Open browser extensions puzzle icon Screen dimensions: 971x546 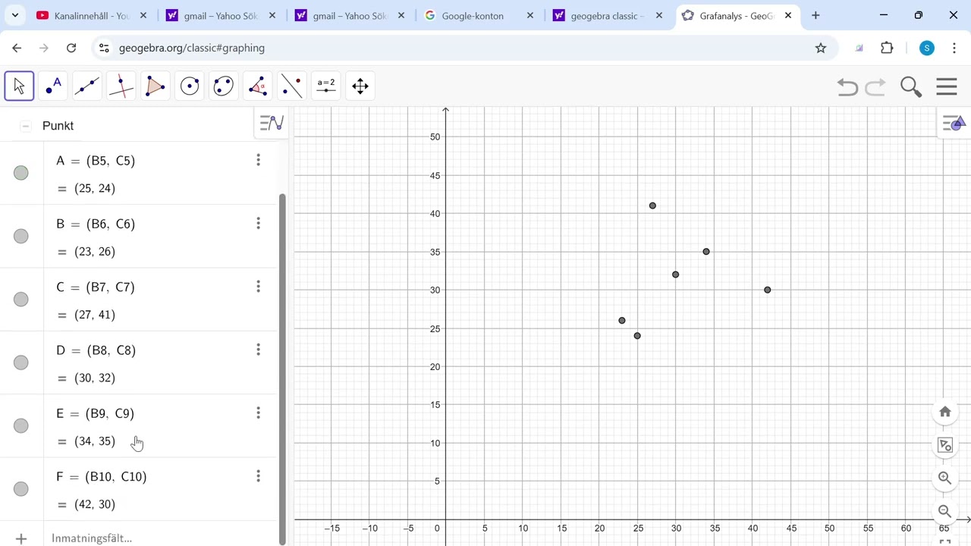887,48
